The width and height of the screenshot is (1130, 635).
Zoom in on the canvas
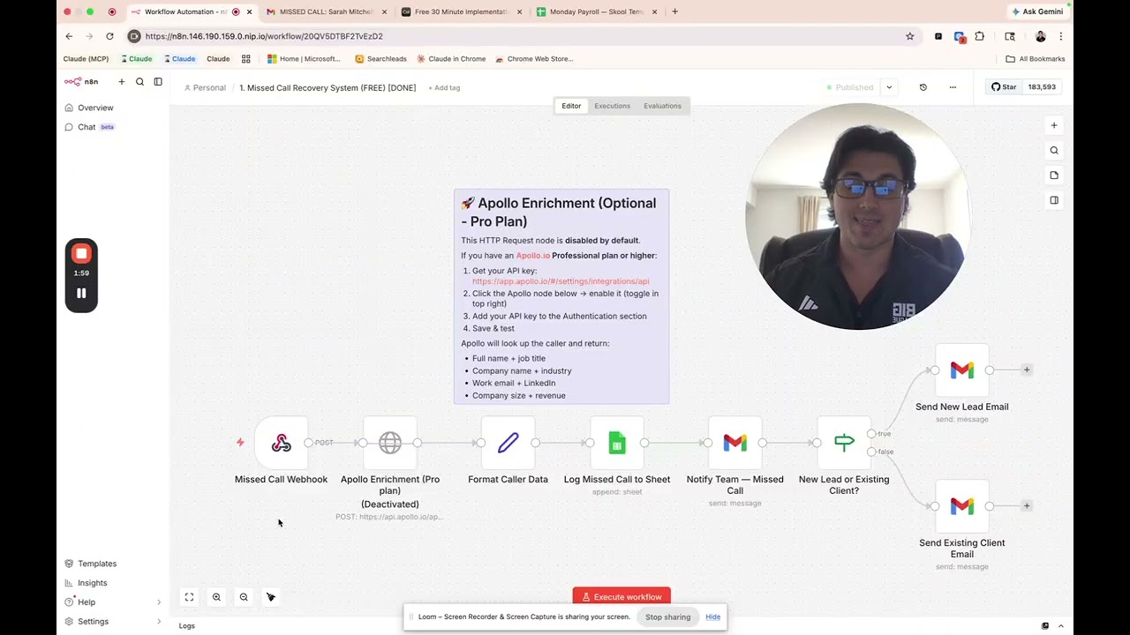coord(216,597)
